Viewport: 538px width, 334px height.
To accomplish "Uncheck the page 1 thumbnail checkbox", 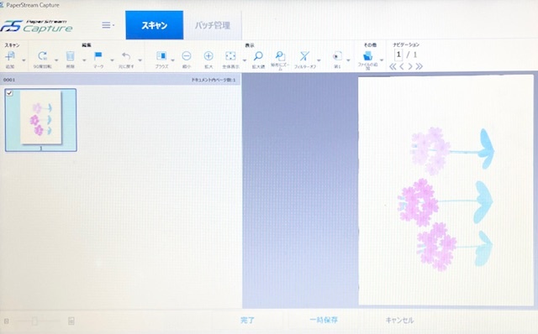I will [9, 93].
